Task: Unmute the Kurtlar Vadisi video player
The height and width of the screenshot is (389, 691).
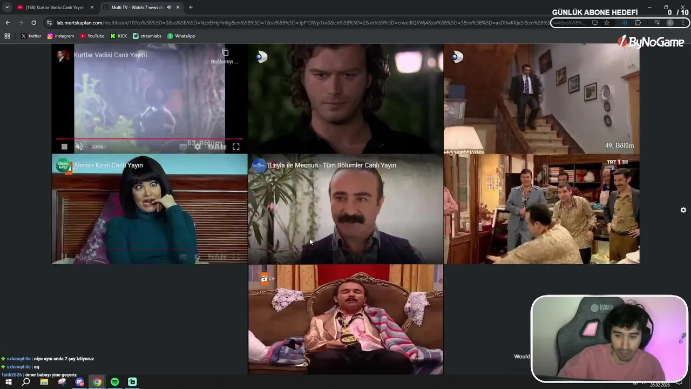Action: tap(79, 146)
